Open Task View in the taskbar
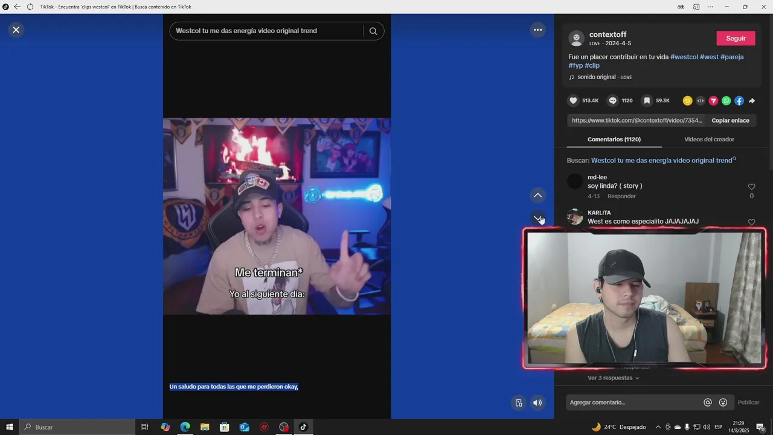This screenshot has width=773, height=435. (145, 427)
